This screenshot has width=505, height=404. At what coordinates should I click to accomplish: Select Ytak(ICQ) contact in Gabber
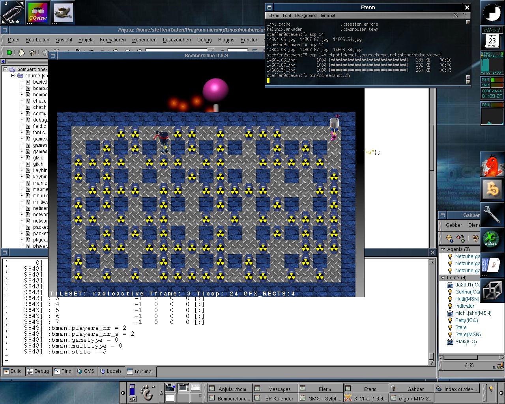point(466,342)
